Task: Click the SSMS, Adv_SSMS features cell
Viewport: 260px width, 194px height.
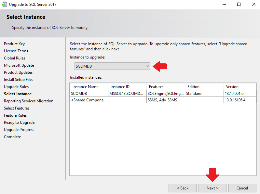Action: 166,100
